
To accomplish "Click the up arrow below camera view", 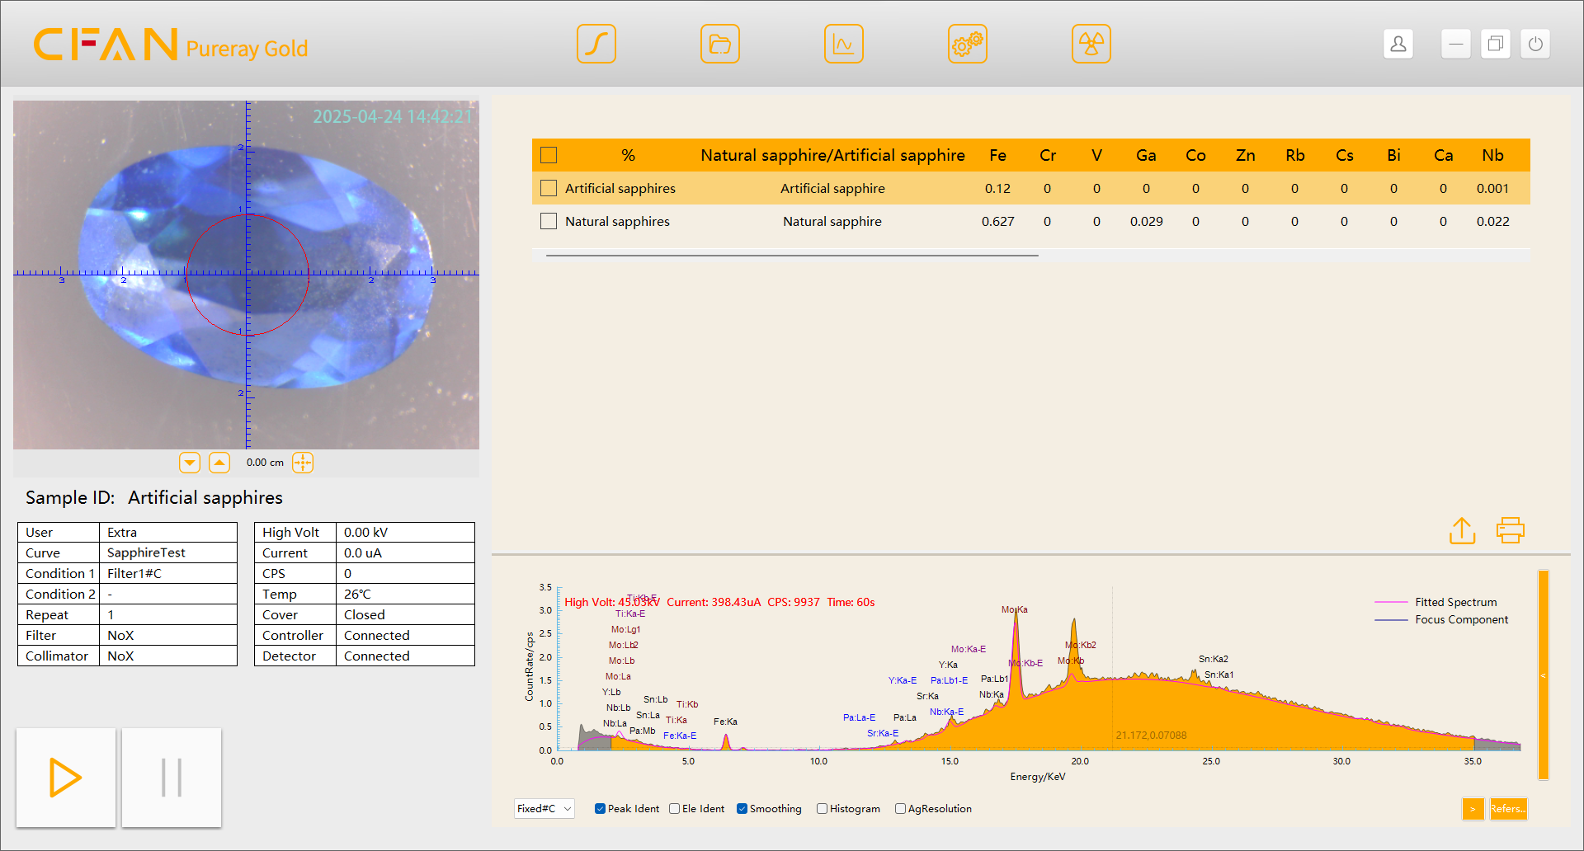I will click(219, 463).
